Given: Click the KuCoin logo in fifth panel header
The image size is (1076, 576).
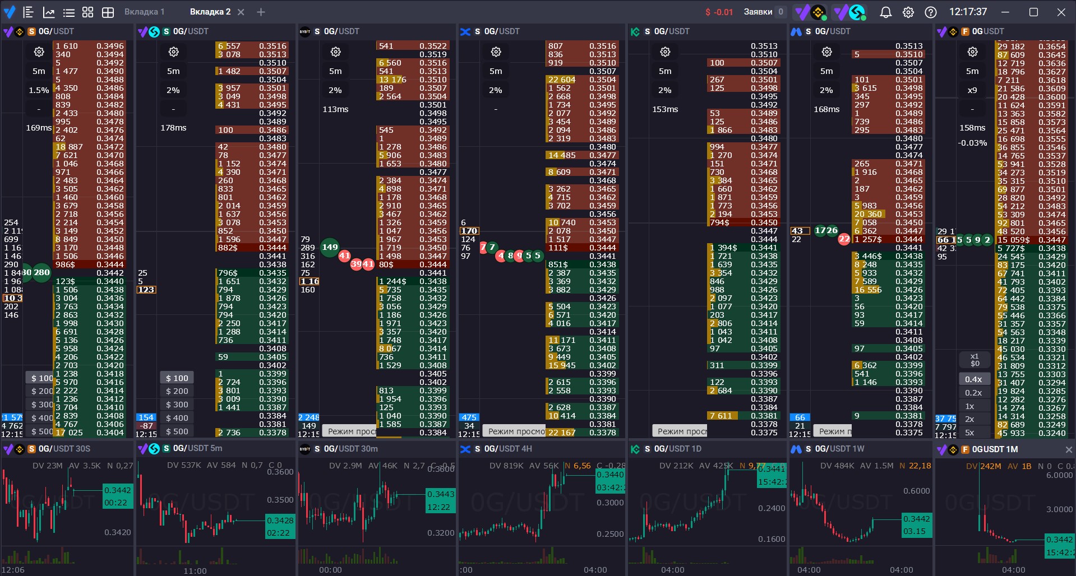Looking at the screenshot, I should [635, 31].
